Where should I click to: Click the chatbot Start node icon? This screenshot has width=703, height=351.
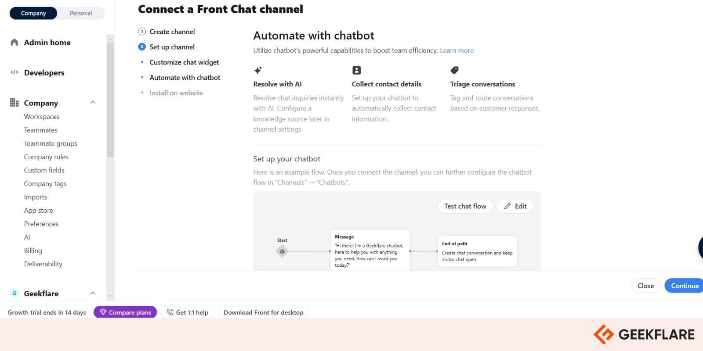tap(282, 251)
